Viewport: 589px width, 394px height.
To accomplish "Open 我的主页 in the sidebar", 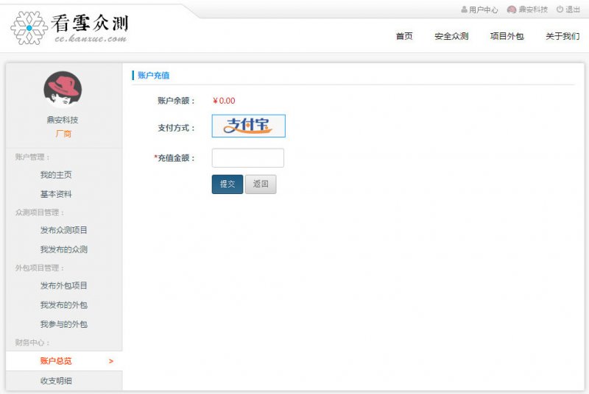I will click(56, 175).
